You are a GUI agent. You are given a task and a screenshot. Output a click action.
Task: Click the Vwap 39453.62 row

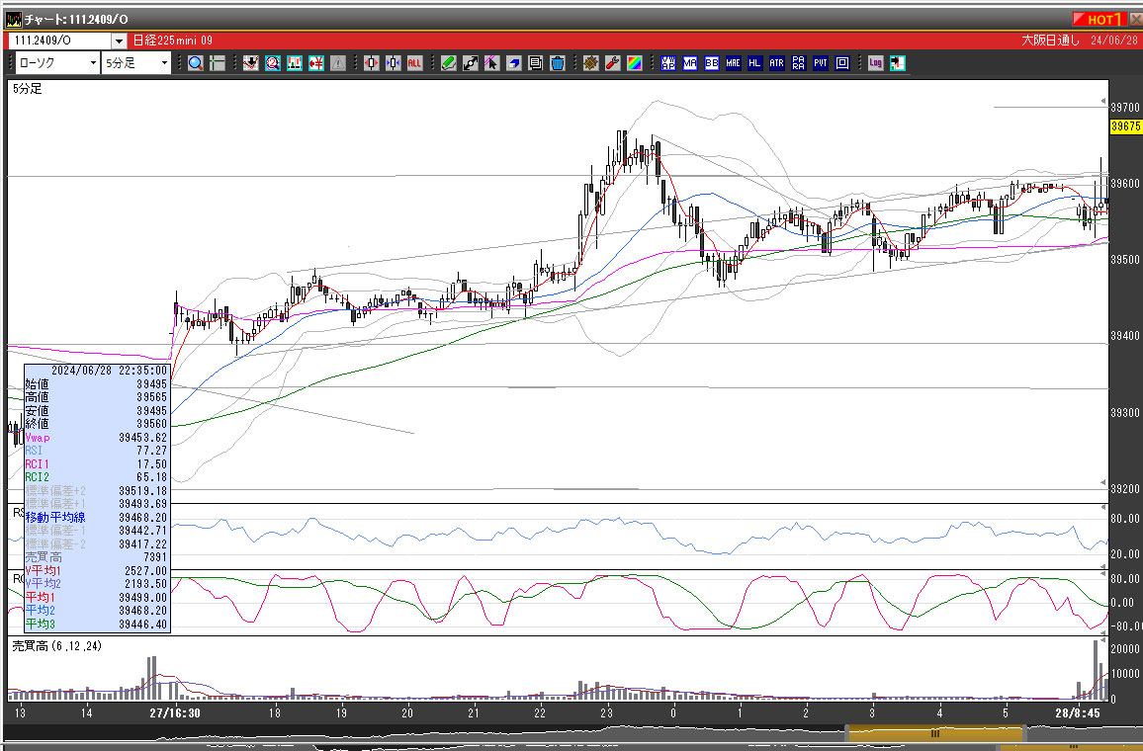point(96,437)
